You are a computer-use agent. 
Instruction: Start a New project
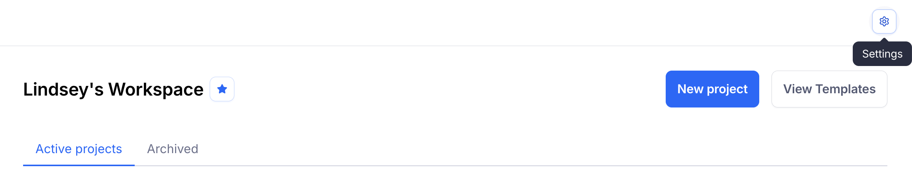tap(712, 89)
